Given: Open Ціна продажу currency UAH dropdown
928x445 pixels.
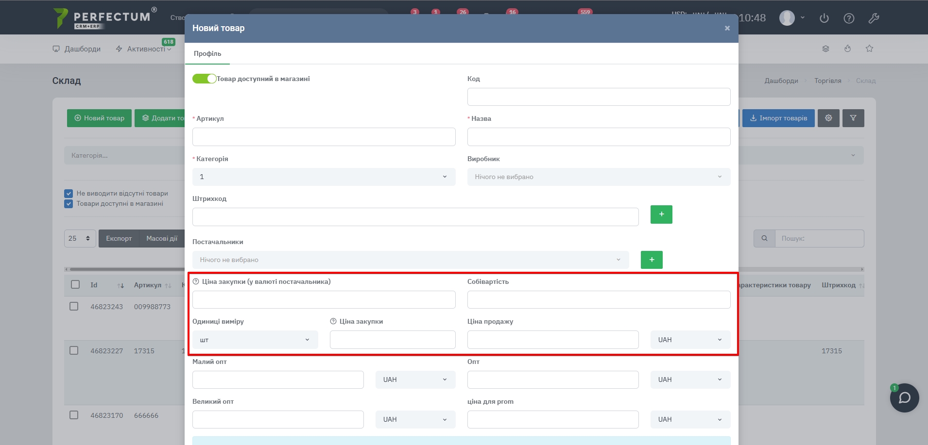Looking at the screenshot, I should point(690,340).
